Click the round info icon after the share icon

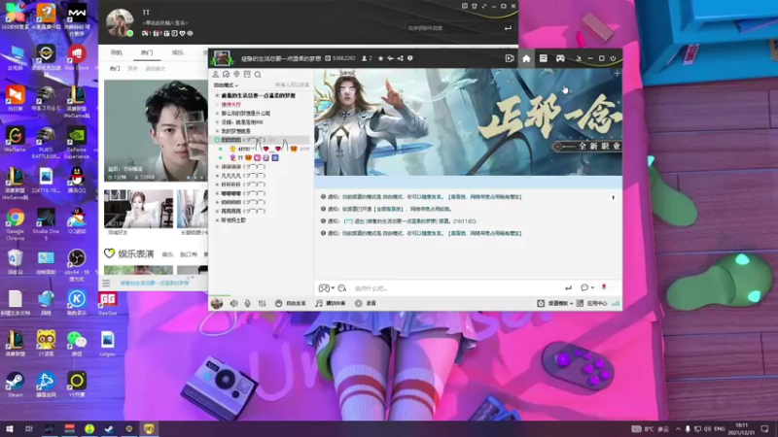pyautogui.click(x=409, y=58)
